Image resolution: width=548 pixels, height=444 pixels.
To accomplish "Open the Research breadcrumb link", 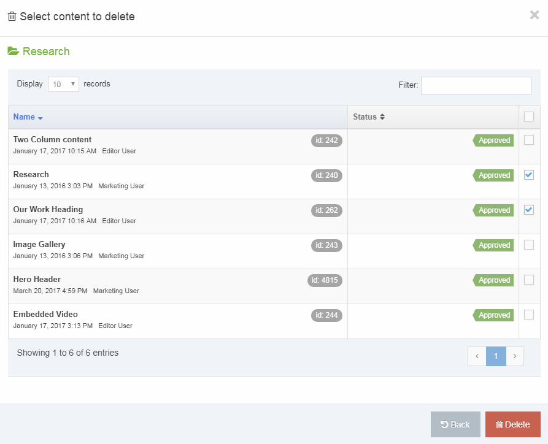I will pyautogui.click(x=45, y=52).
